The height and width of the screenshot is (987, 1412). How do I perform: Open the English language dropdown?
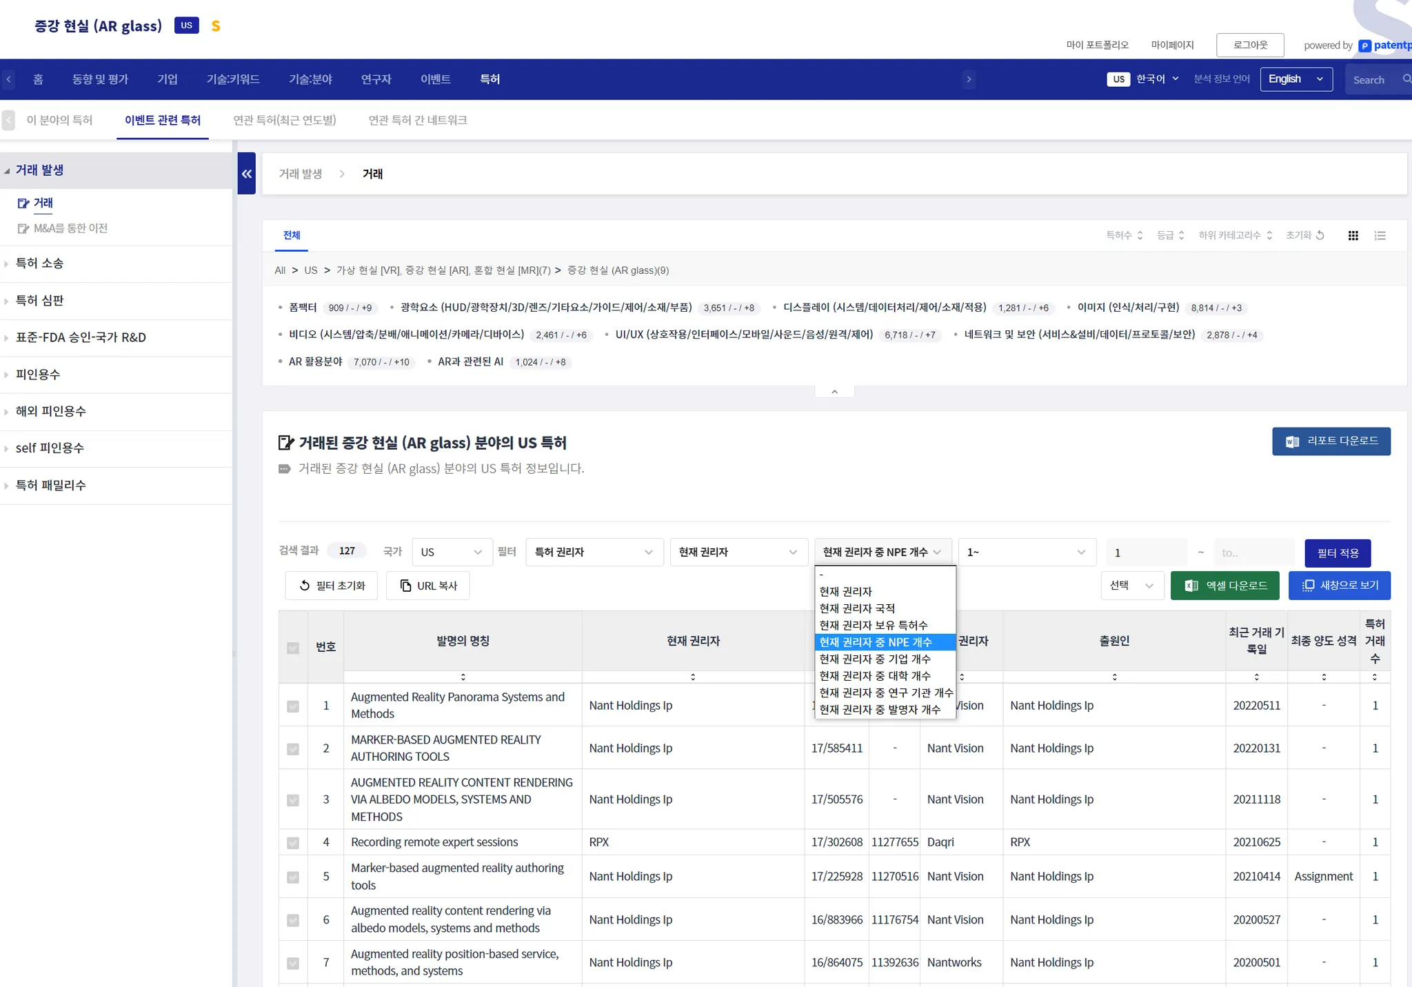pyautogui.click(x=1295, y=79)
